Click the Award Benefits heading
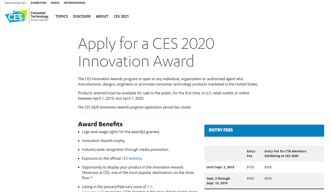 pyautogui.click(x=100, y=124)
